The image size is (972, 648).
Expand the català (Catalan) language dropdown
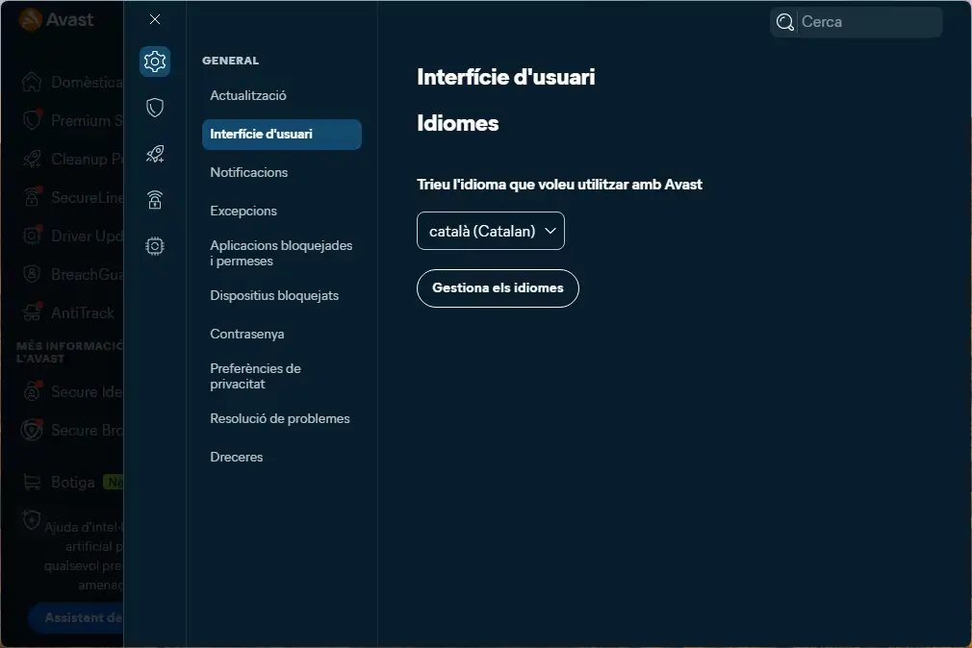pos(491,231)
